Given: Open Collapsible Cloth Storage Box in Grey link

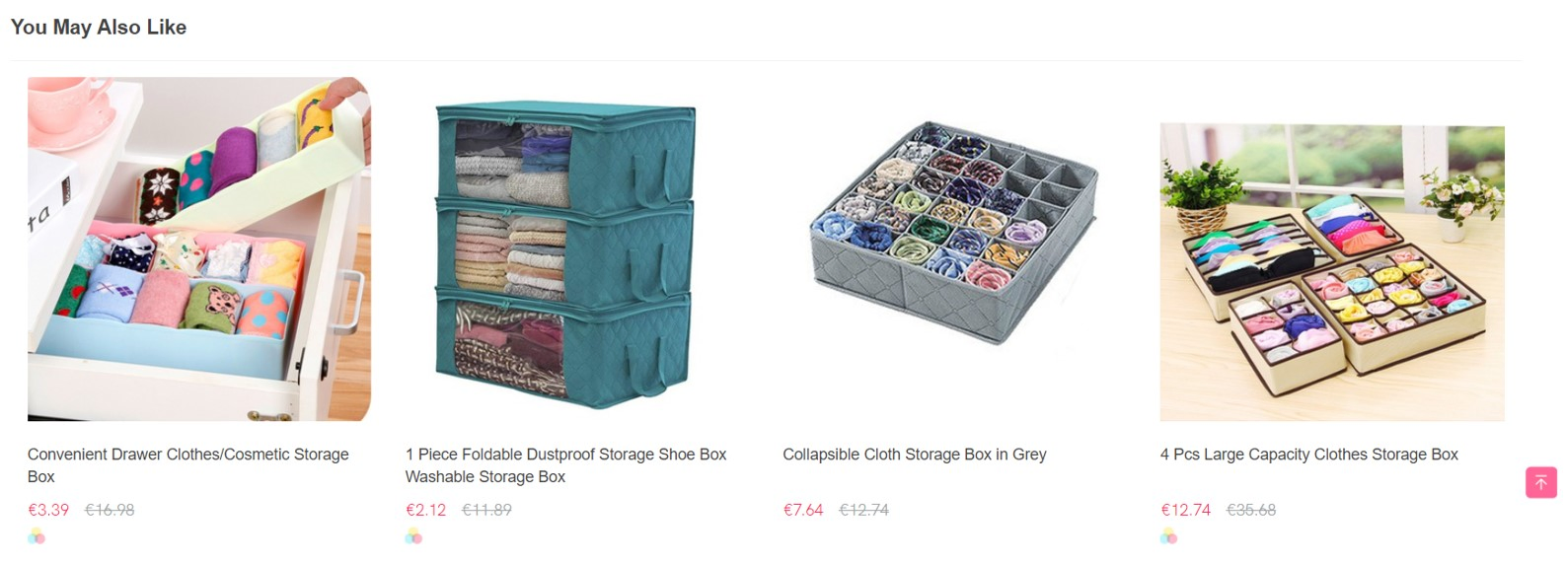Looking at the screenshot, I should (x=915, y=455).
